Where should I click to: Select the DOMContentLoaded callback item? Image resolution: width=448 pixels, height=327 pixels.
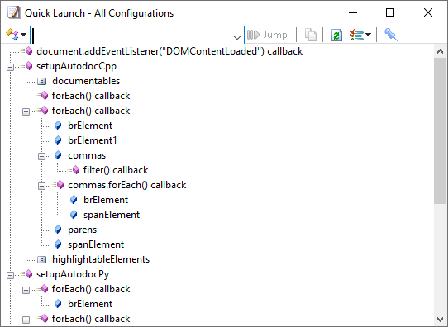point(169,51)
